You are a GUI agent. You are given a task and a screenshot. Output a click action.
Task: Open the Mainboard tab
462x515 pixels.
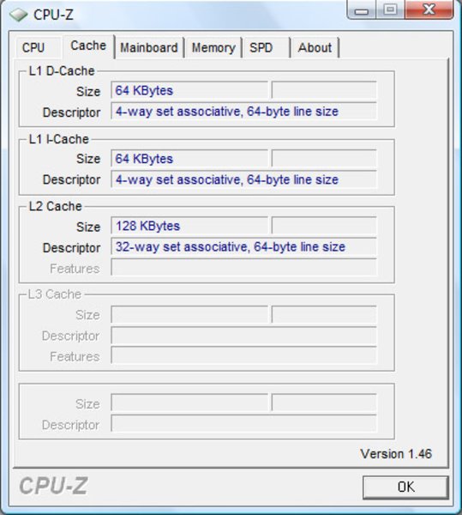coord(149,48)
